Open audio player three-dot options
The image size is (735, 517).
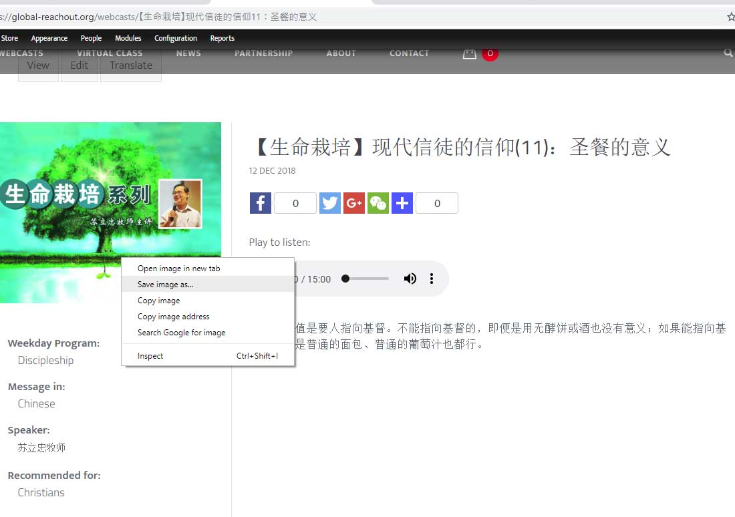coord(431,279)
